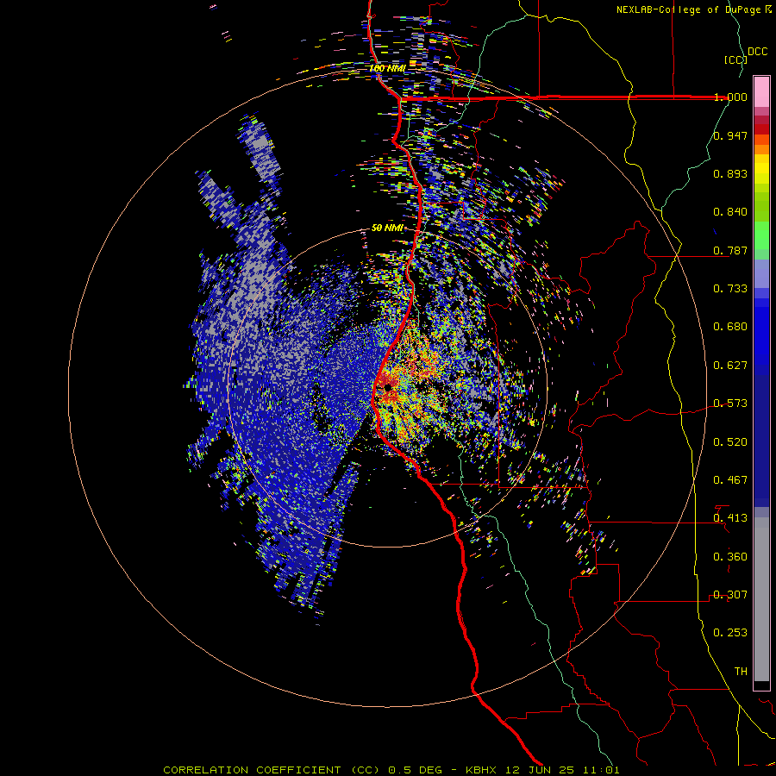
Task: Click the gray low-value color bar segment
Action: (x=761, y=599)
